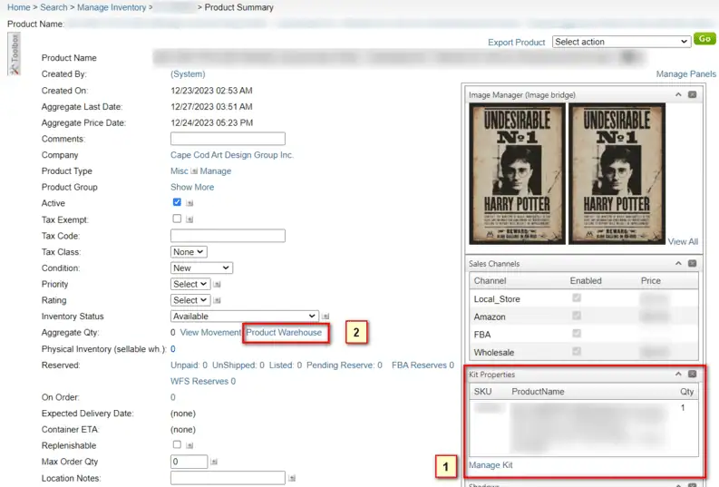719x487 pixels.
Task: Open Manage Panels link
Action: pyautogui.click(x=686, y=73)
